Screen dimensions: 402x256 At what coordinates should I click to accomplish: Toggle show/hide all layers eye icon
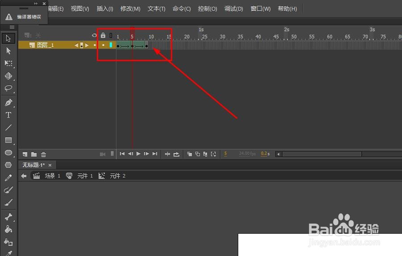point(94,35)
